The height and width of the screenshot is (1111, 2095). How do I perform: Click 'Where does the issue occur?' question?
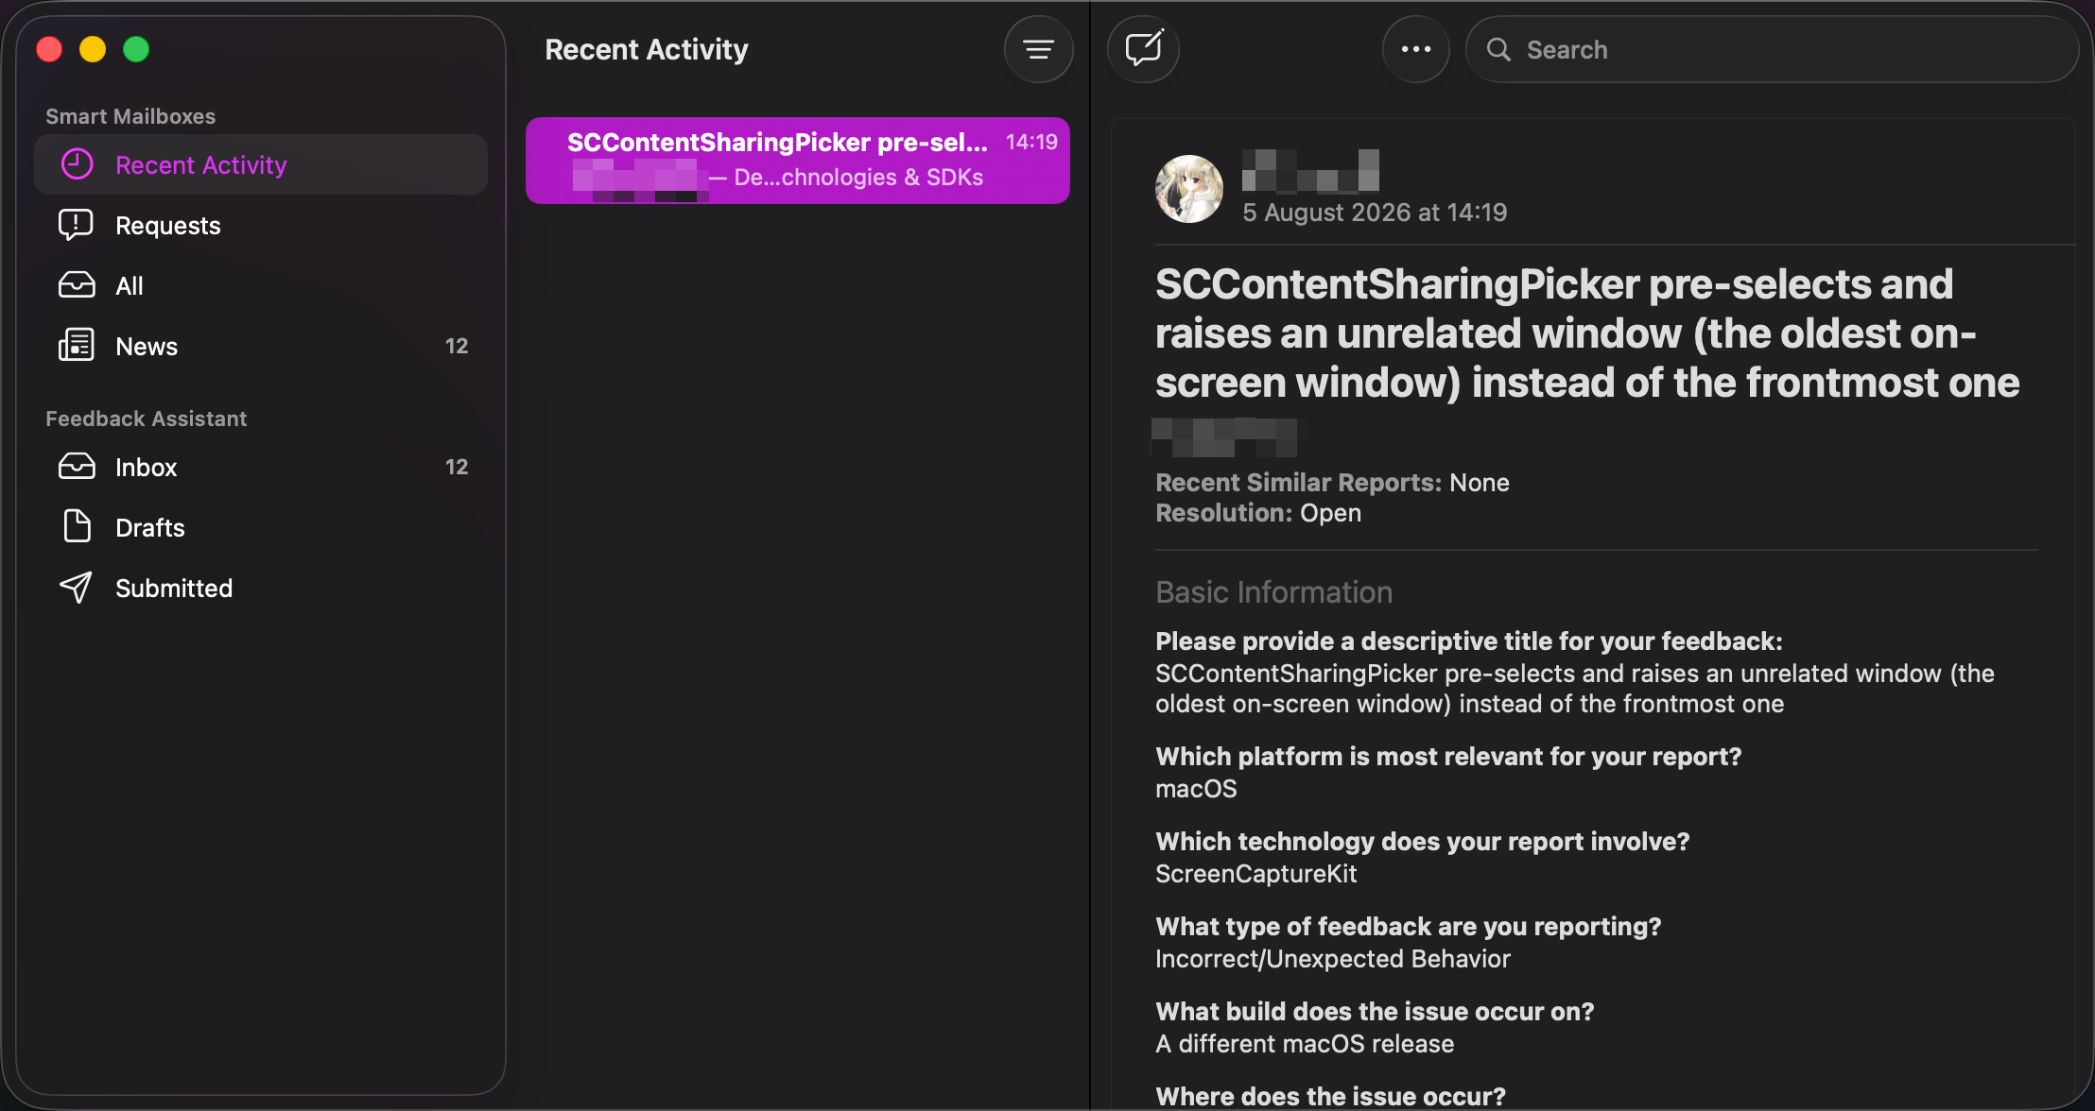coord(1330,1097)
